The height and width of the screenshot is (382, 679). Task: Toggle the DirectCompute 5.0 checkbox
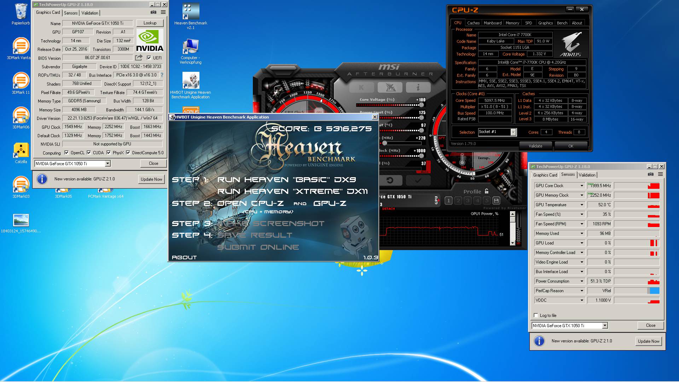[x=128, y=153]
